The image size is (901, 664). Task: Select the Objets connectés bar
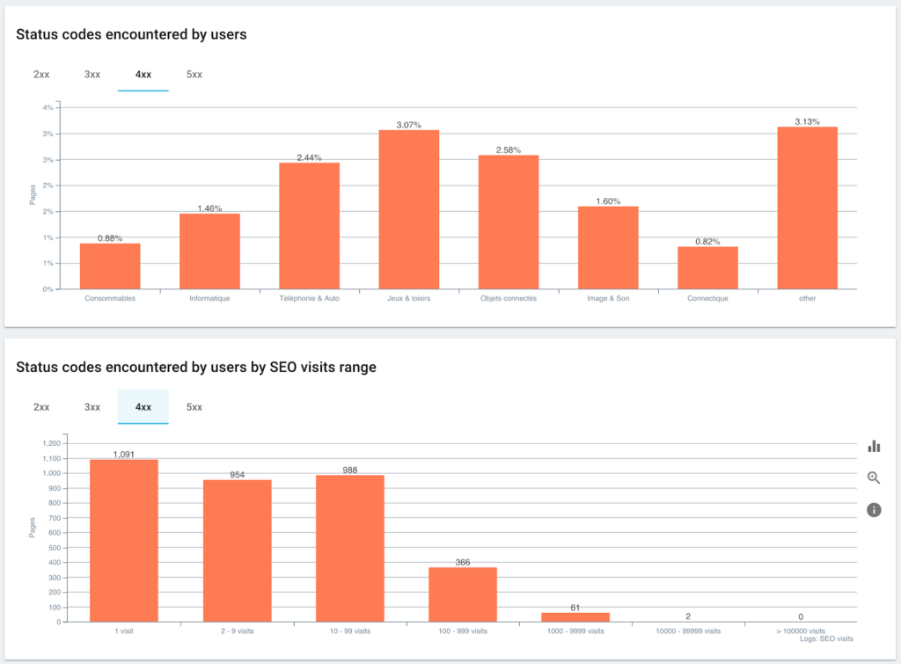[509, 222]
